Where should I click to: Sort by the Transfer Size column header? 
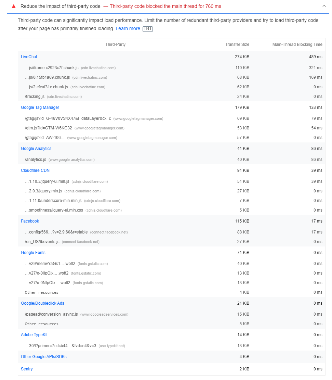(237, 44)
